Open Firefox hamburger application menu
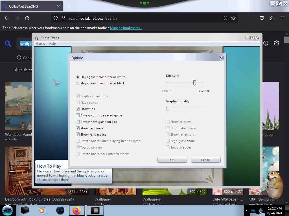 (x=282, y=18)
